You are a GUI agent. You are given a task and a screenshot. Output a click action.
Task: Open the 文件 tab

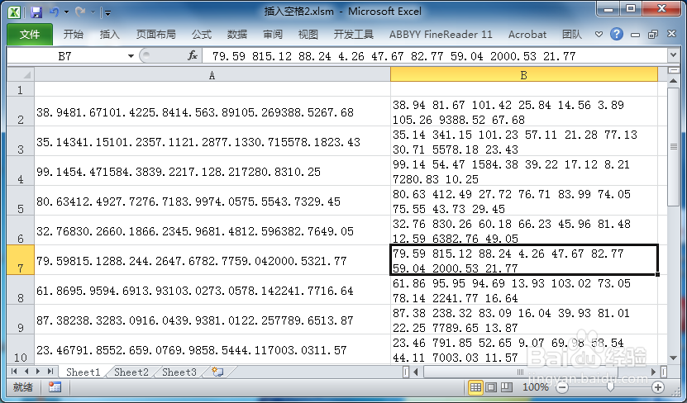pos(30,35)
